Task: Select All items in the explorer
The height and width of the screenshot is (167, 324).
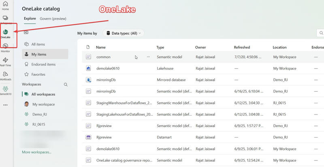Action: coord(45,44)
